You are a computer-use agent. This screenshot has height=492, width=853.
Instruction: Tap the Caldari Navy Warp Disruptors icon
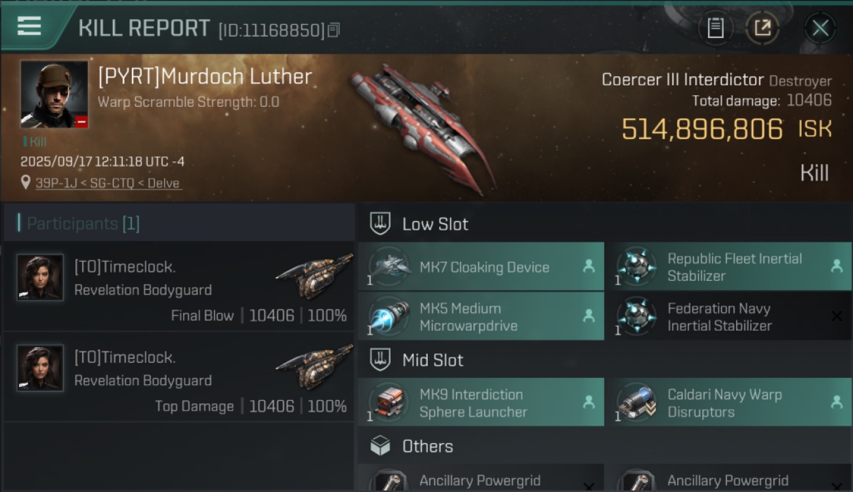637,402
